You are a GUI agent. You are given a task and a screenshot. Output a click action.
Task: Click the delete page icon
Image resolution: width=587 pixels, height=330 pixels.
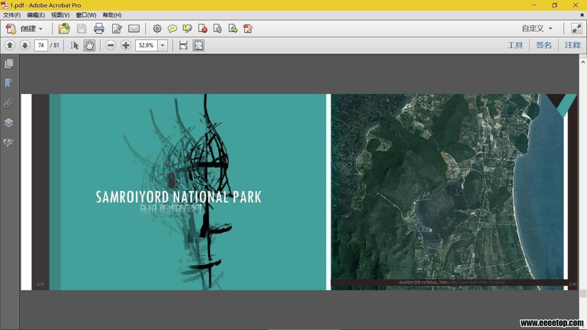pyautogui.click(x=203, y=29)
